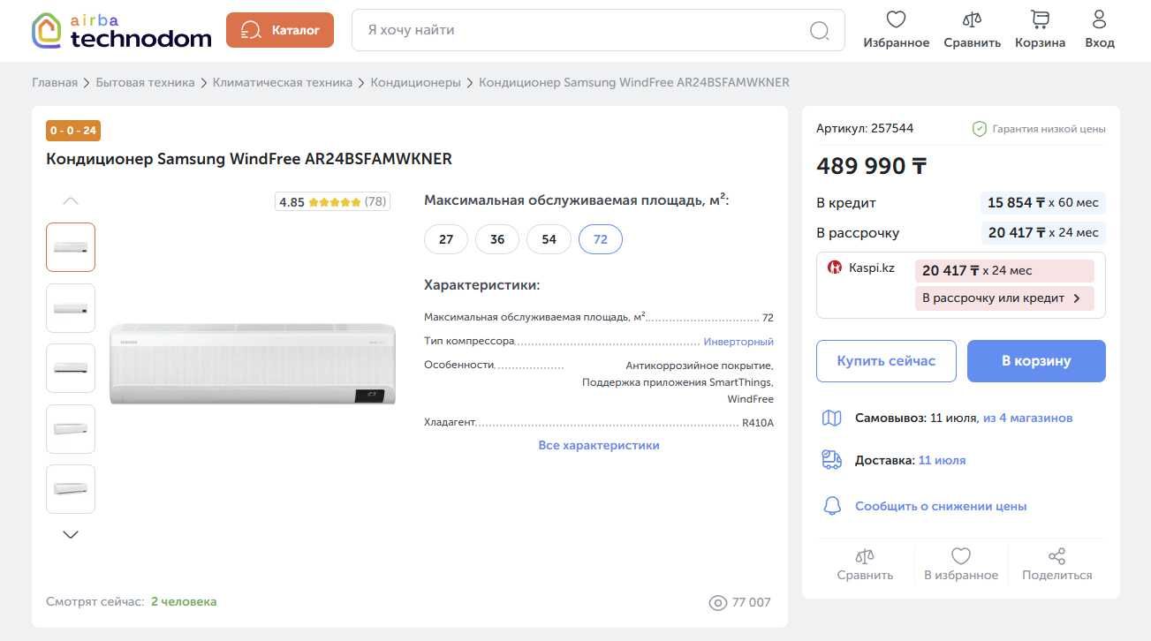The height and width of the screenshot is (641, 1151).
Task: Click the Доставка truck icon
Action: (x=832, y=460)
